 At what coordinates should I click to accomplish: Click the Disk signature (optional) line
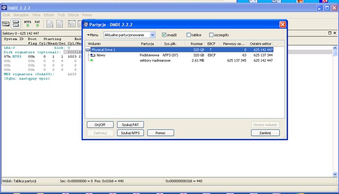point(32,52)
